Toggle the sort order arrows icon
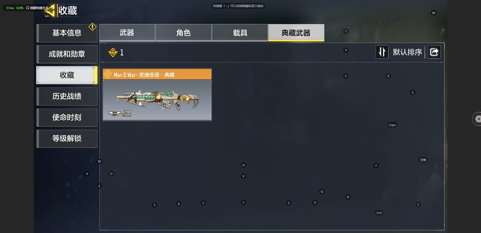Viewport: 481px width, 233px height. (382, 52)
